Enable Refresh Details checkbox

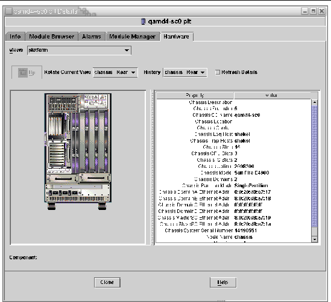(218, 72)
